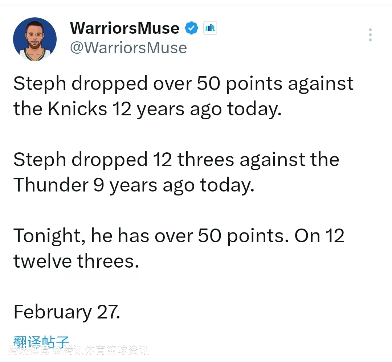Click the first paragraph about the Knicks
Screen dimensions: 392x362
(183, 96)
